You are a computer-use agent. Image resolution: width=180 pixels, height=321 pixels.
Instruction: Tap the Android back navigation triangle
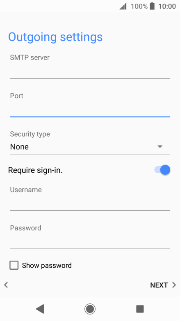coord(40,309)
